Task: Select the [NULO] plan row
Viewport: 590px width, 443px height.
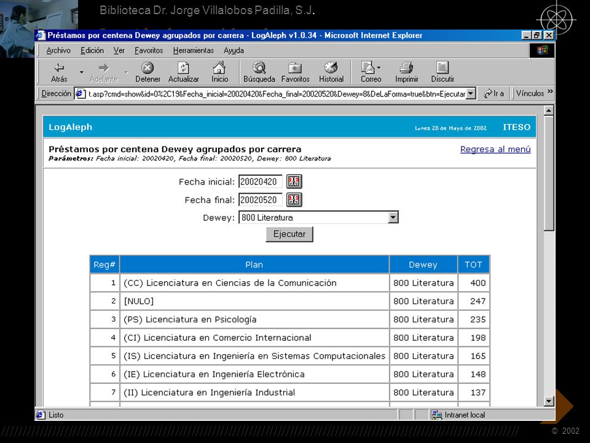Action: [x=289, y=301]
